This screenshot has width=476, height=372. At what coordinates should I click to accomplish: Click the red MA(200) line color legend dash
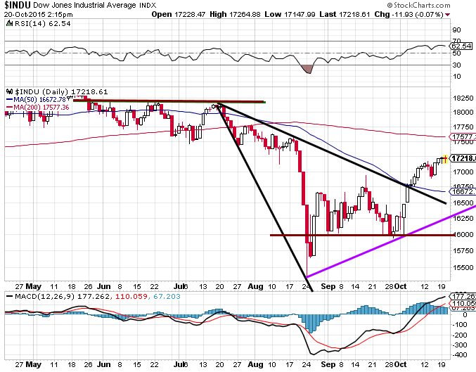pyautogui.click(x=9, y=107)
